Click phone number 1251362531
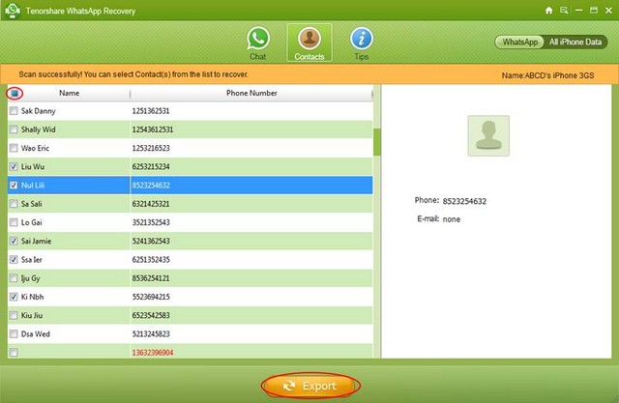Viewport: 619px width, 403px height. click(151, 111)
